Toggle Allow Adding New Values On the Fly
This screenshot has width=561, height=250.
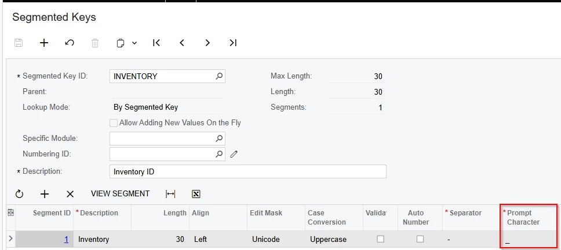click(x=114, y=123)
